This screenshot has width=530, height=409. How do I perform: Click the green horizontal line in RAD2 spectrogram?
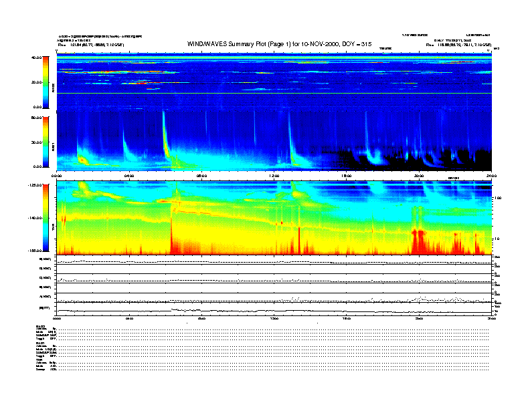274,93
